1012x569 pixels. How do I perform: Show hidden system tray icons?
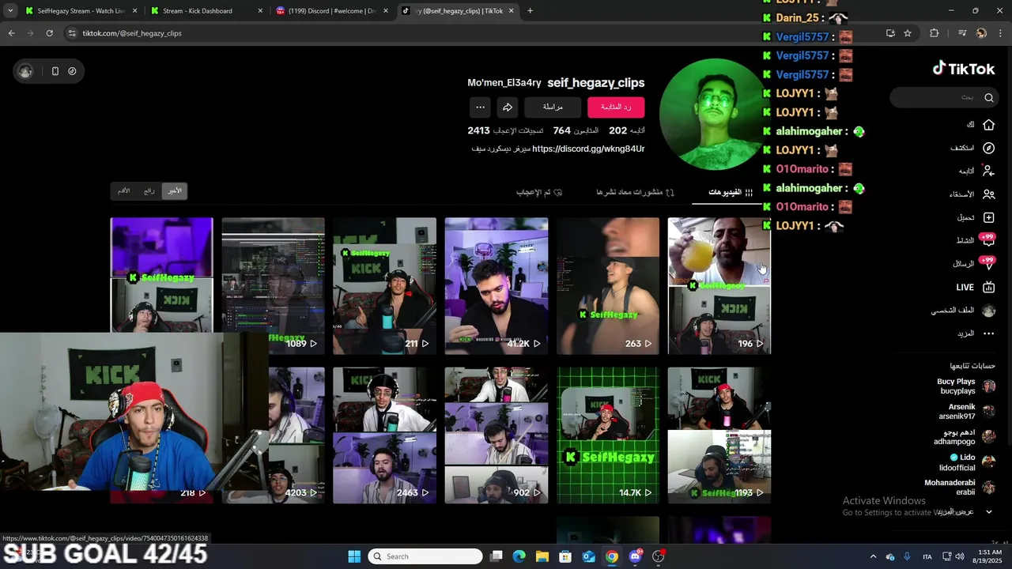point(873,556)
